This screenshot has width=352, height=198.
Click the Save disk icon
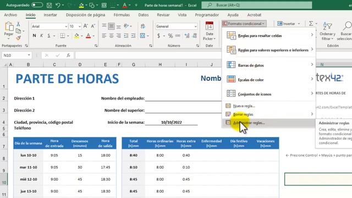pos(49,5)
